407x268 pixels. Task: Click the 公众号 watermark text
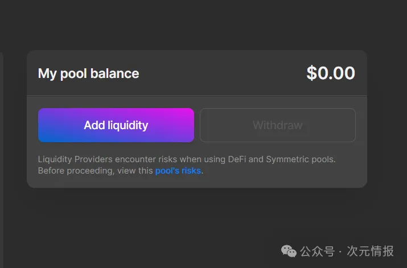pos(317,251)
